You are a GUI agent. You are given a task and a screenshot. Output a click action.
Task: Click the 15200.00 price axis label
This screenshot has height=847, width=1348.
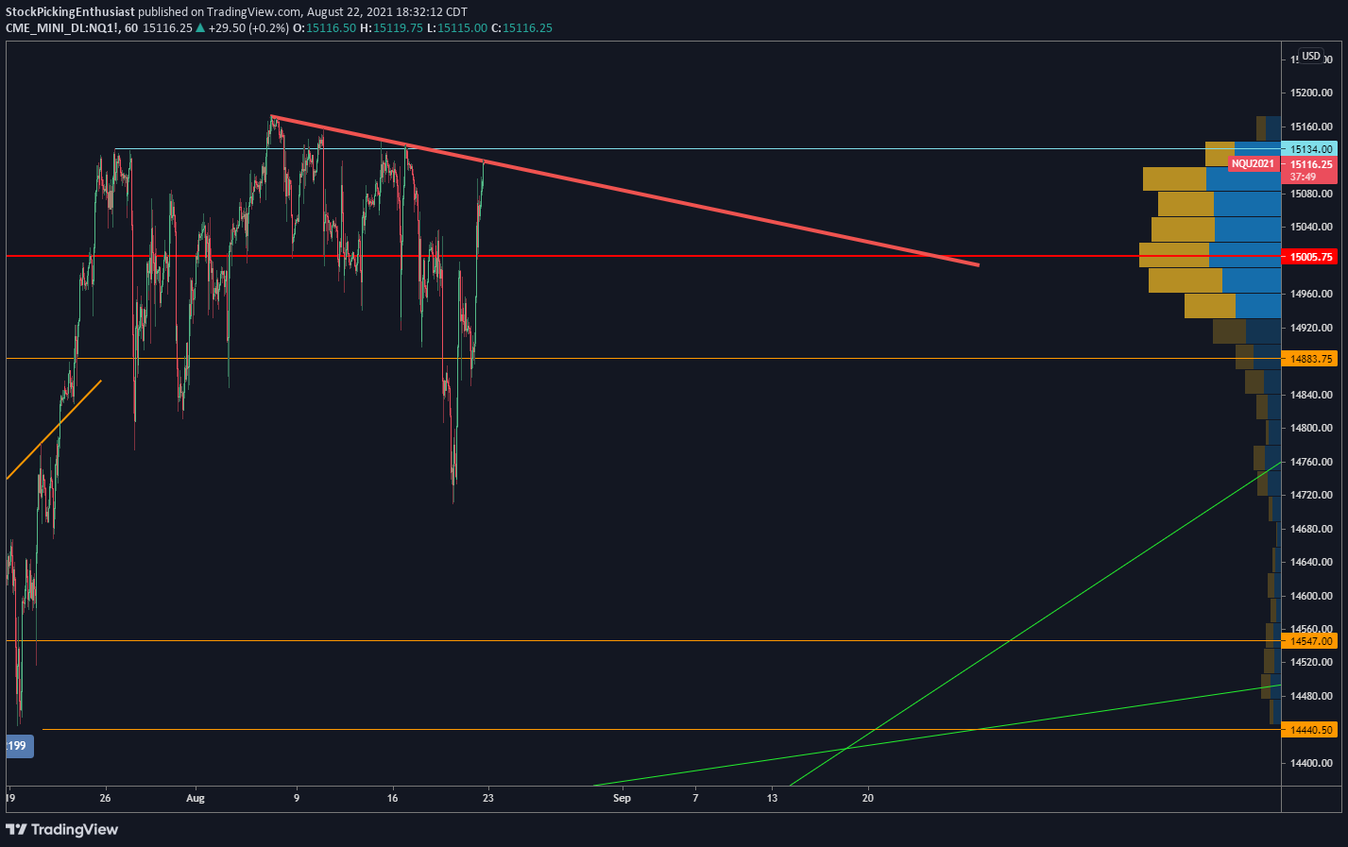1312,93
